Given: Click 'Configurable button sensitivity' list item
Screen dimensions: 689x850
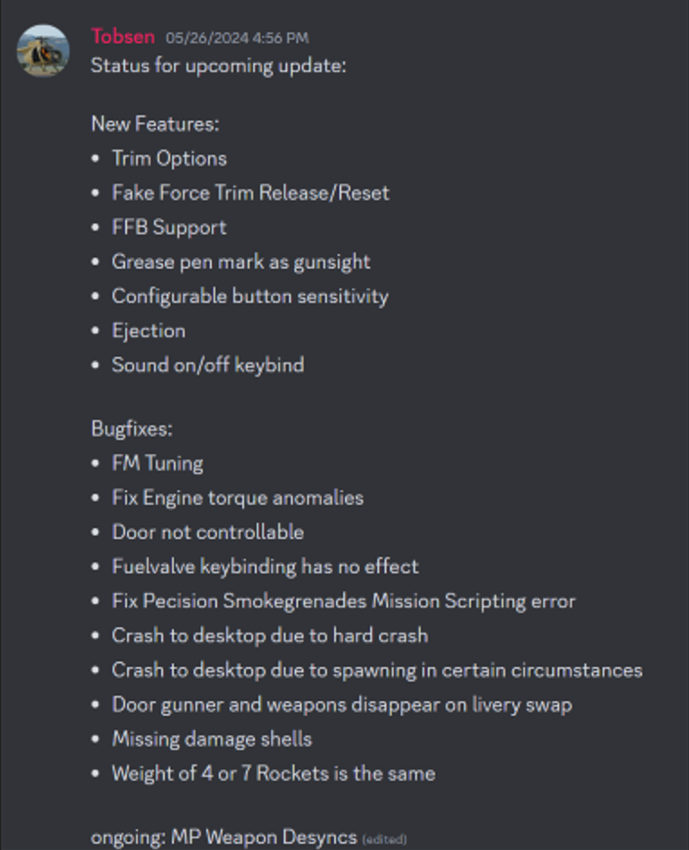Looking at the screenshot, I should click(x=250, y=297).
